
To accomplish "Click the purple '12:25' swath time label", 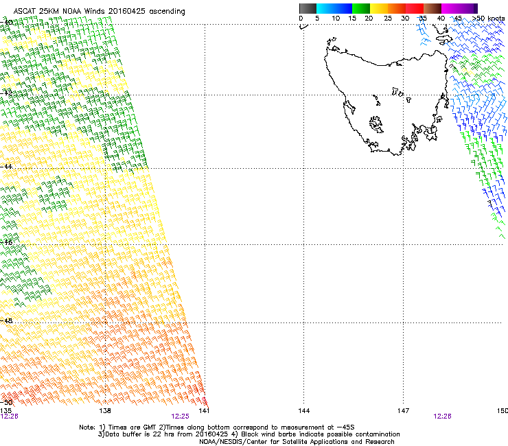I will click(180, 416).
